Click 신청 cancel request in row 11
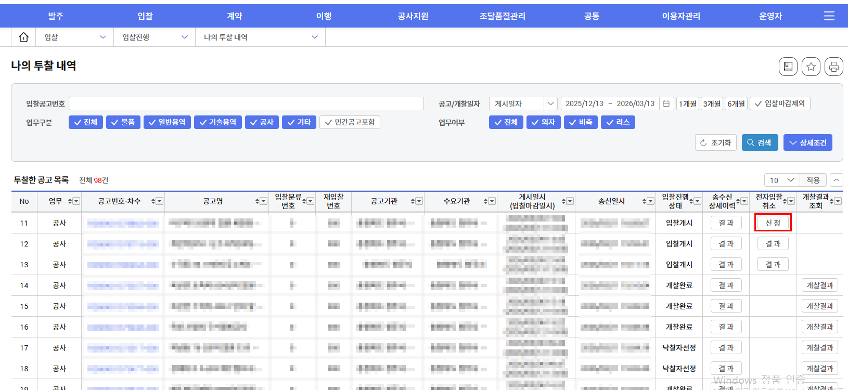This screenshot has height=390, width=848. tap(773, 223)
